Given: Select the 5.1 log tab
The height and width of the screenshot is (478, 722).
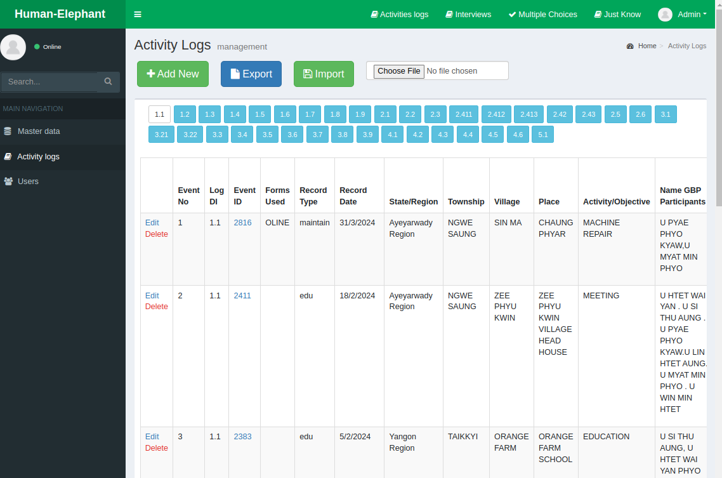Looking at the screenshot, I should [x=543, y=135].
